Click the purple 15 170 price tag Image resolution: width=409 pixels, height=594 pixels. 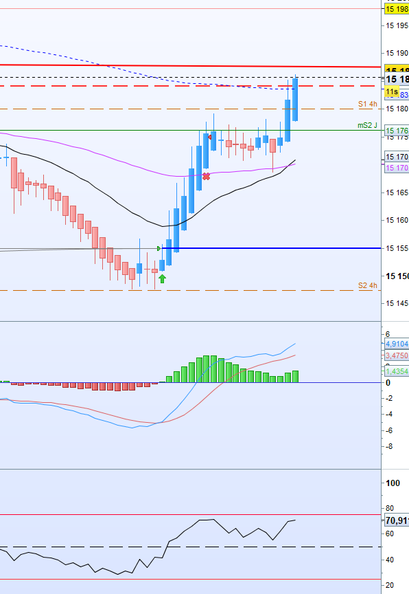397,168
